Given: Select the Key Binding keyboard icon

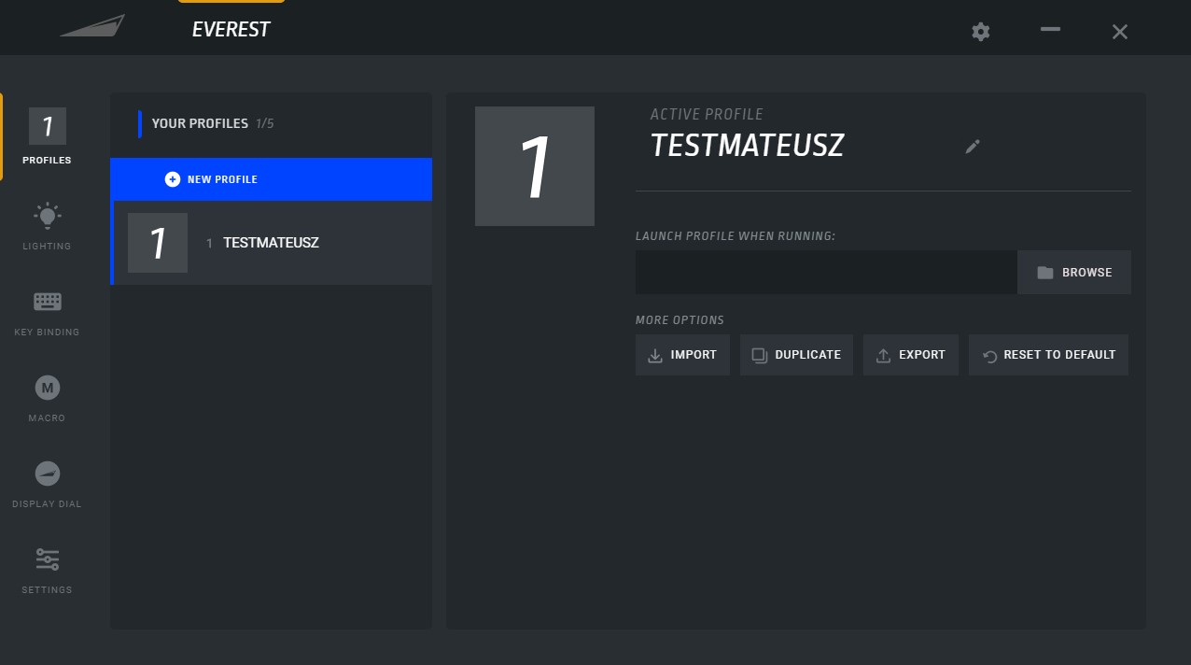Looking at the screenshot, I should (47, 302).
